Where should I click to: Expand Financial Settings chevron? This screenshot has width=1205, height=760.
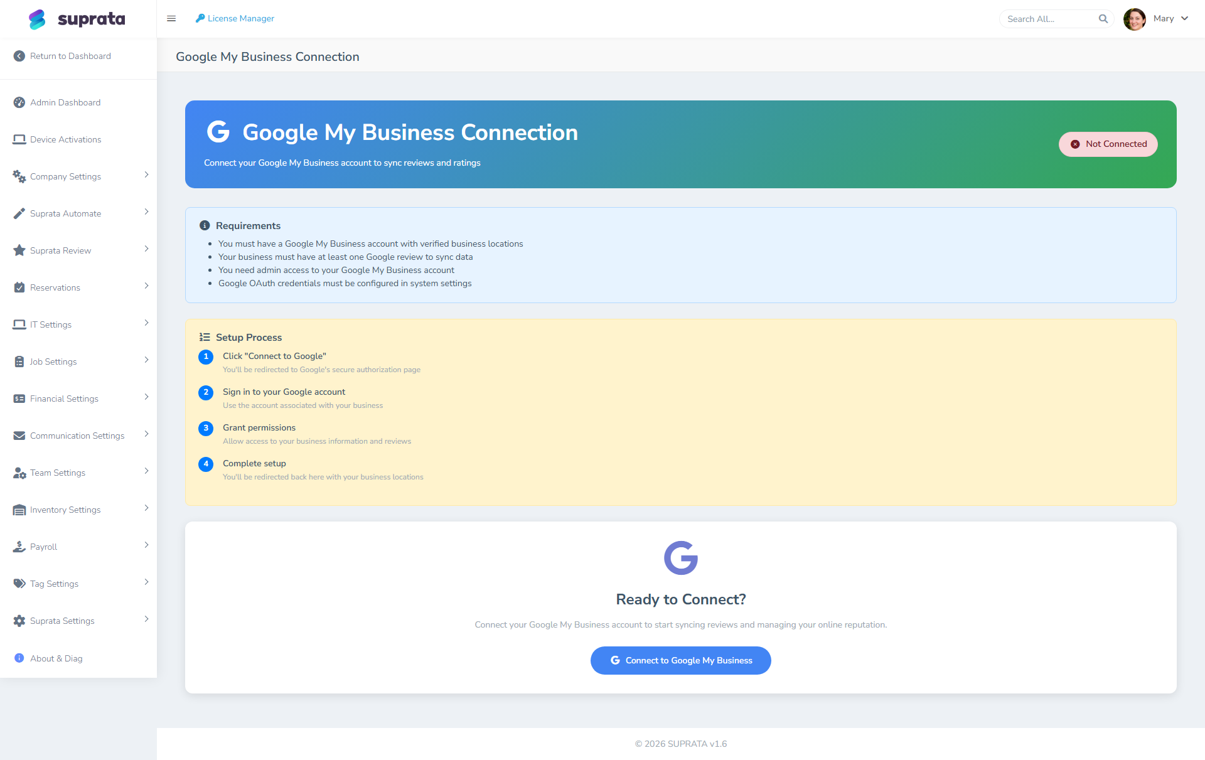point(146,397)
